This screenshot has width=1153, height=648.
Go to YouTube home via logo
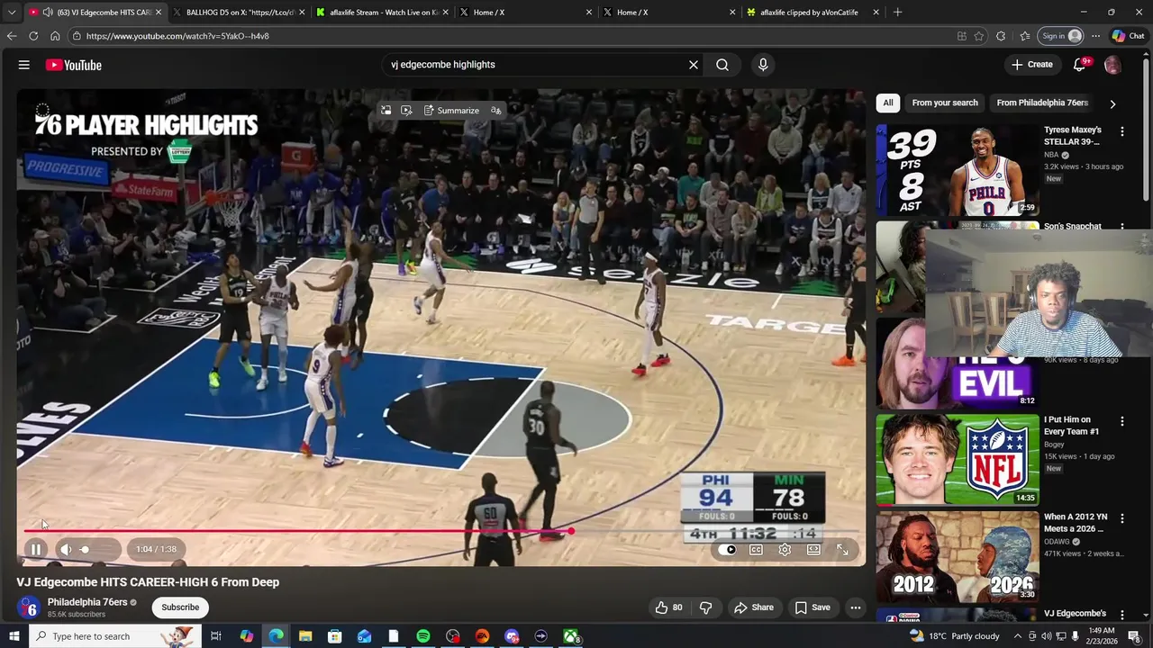pyautogui.click(x=74, y=65)
